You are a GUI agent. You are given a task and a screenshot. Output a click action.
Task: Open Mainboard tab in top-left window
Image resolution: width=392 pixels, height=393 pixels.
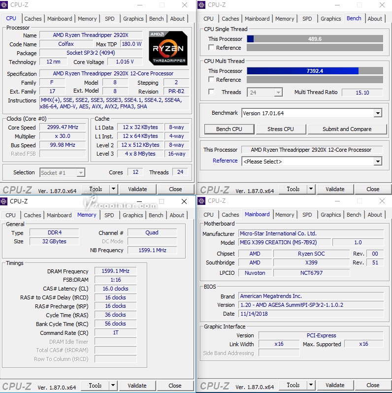point(60,19)
